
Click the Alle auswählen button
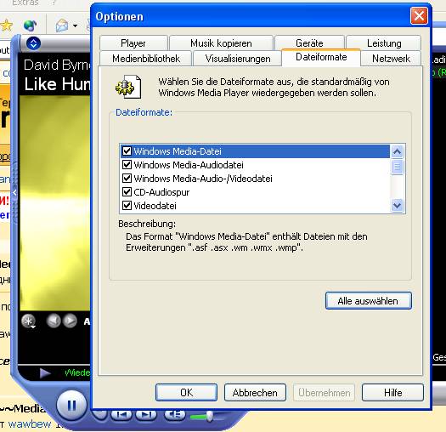[369, 301]
